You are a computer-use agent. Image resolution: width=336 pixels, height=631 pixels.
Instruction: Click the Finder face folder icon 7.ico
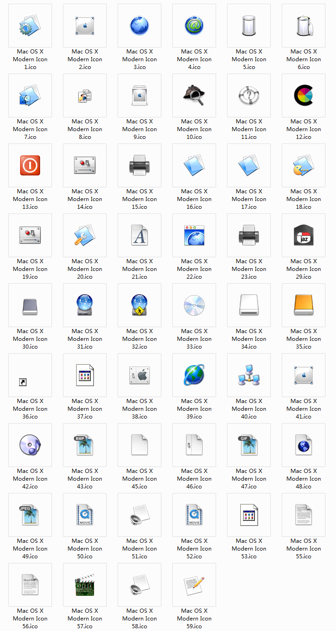tap(30, 95)
